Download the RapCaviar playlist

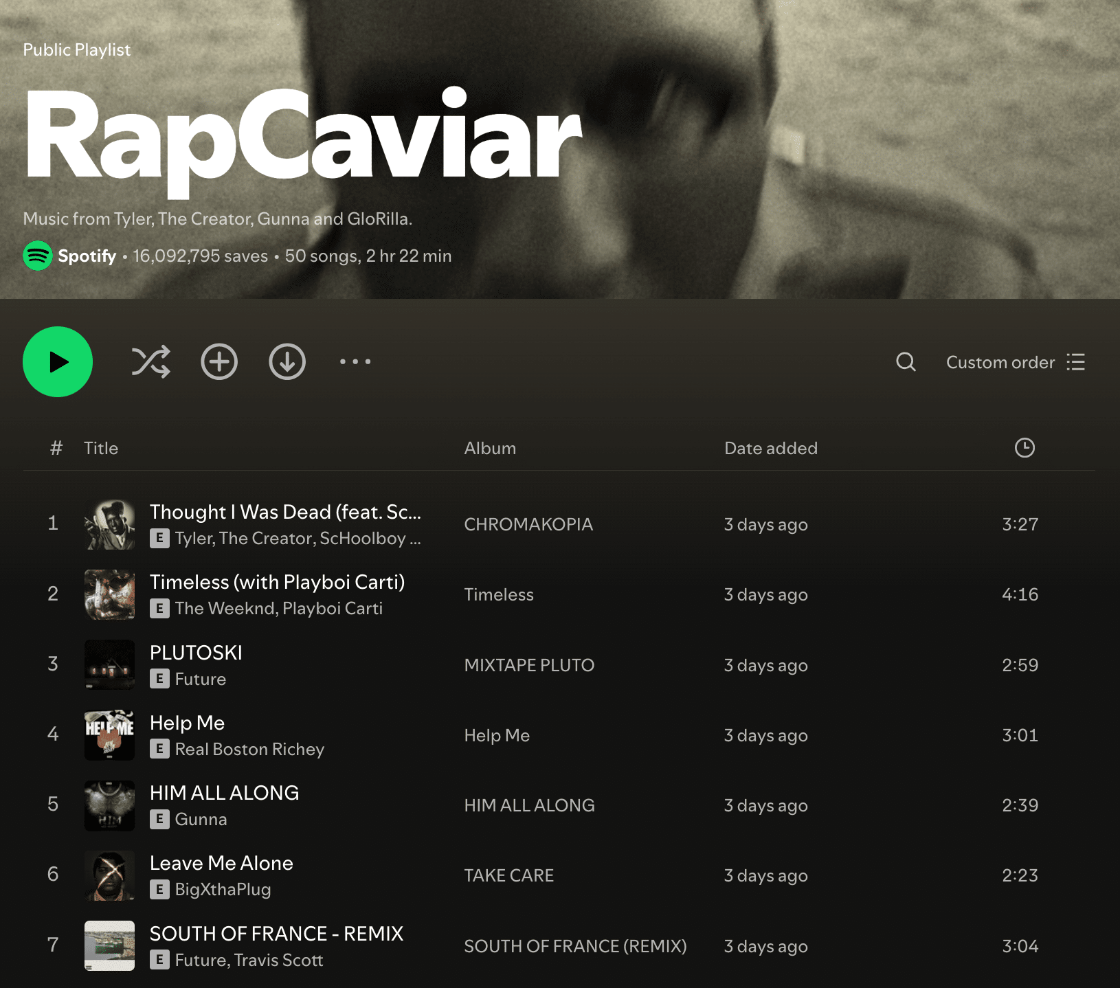[287, 361]
